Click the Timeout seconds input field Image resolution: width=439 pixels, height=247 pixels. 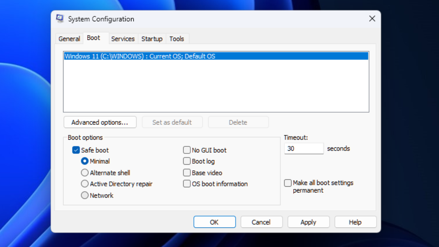[304, 149]
